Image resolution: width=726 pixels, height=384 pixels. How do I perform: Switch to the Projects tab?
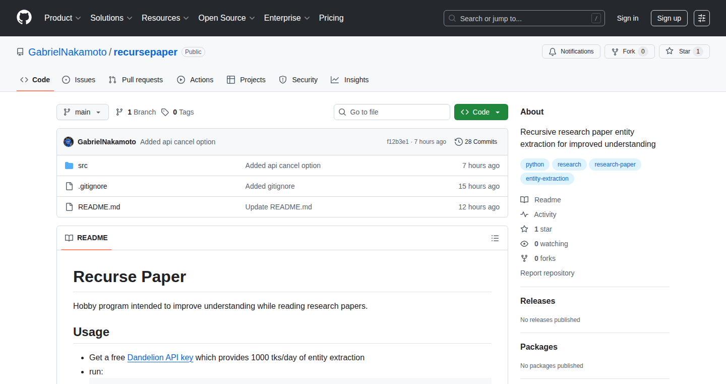[x=246, y=80]
